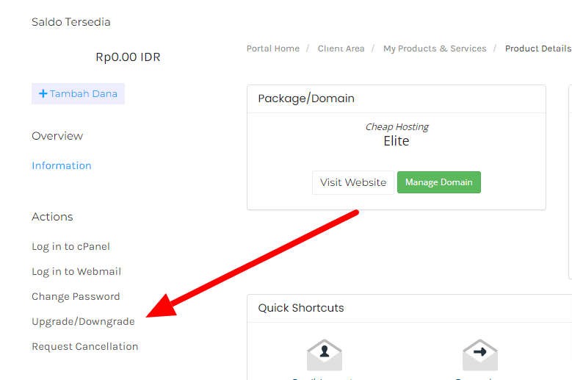The height and width of the screenshot is (380, 572).
Task: Click the Elite package name
Action: [x=397, y=141]
